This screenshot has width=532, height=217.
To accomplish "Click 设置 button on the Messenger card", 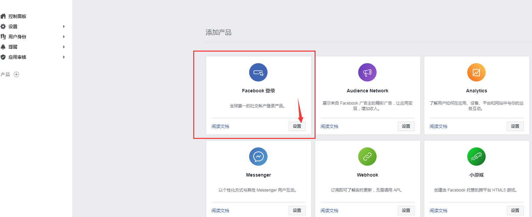I will point(297,211).
